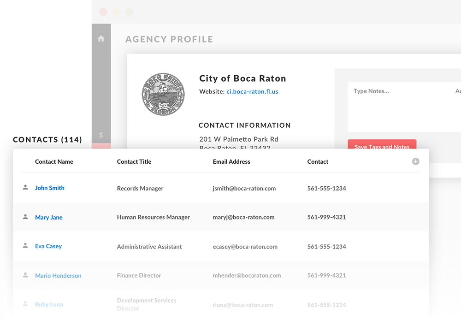The width and height of the screenshot is (461, 333).
Task: Click the Save Tags and Notes button
Action: tap(382, 144)
